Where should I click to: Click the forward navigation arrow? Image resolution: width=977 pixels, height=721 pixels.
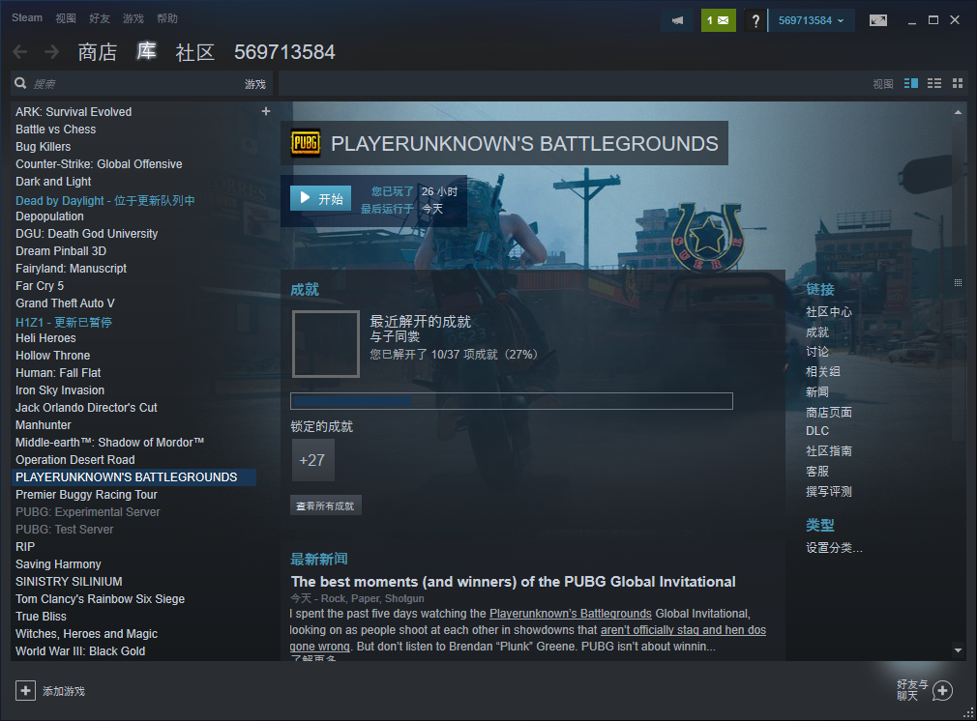51,52
